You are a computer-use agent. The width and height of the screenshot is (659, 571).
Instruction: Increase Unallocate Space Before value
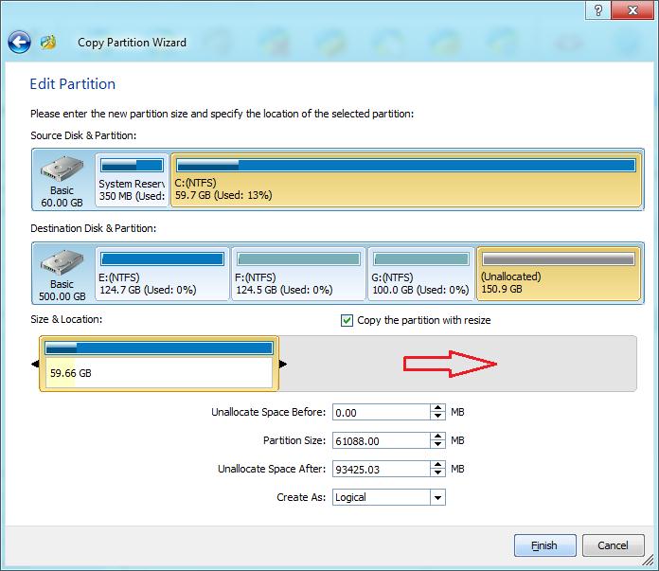(x=437, y=408)
